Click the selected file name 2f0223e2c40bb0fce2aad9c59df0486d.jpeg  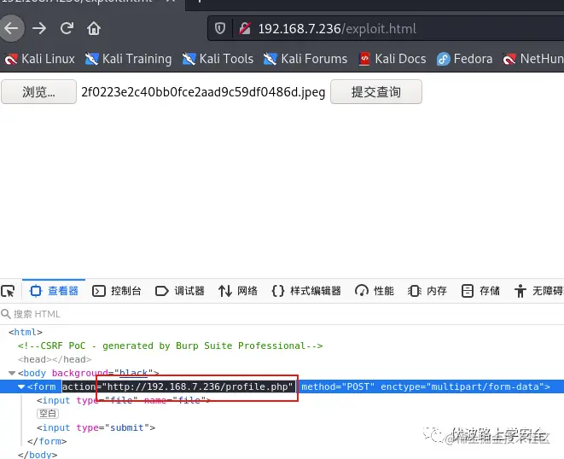203,92
